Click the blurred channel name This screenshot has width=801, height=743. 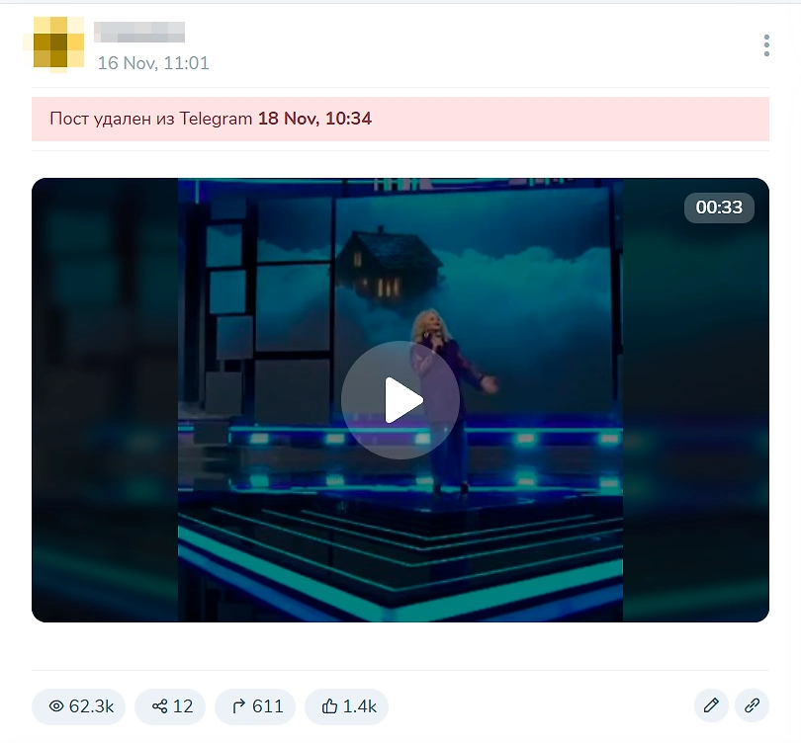click(139, 32)
